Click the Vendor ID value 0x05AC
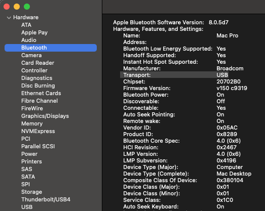 227,128
